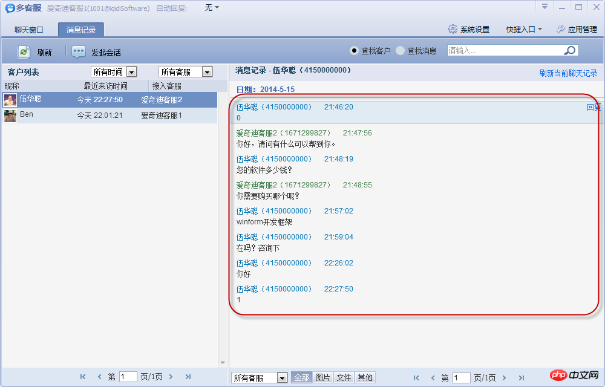Screen dimensions: 605x387
Task: Switch to the 聊天窗口 tab
Action: click(x=29, y=30)
